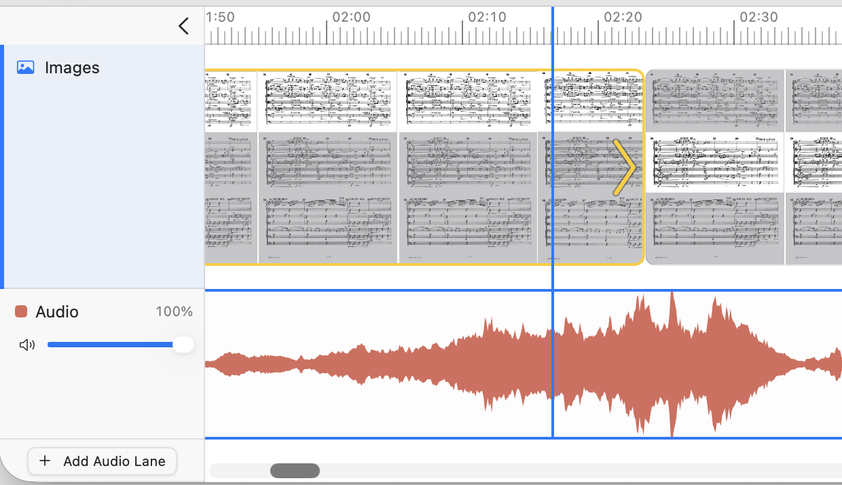Click the Audio volume slider knob
This screenshot has width=842, height=485.
coord(183,345)
